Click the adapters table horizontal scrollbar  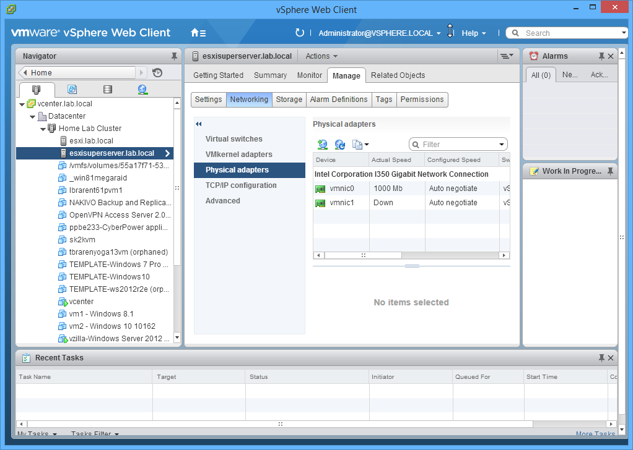pos(363,255)
